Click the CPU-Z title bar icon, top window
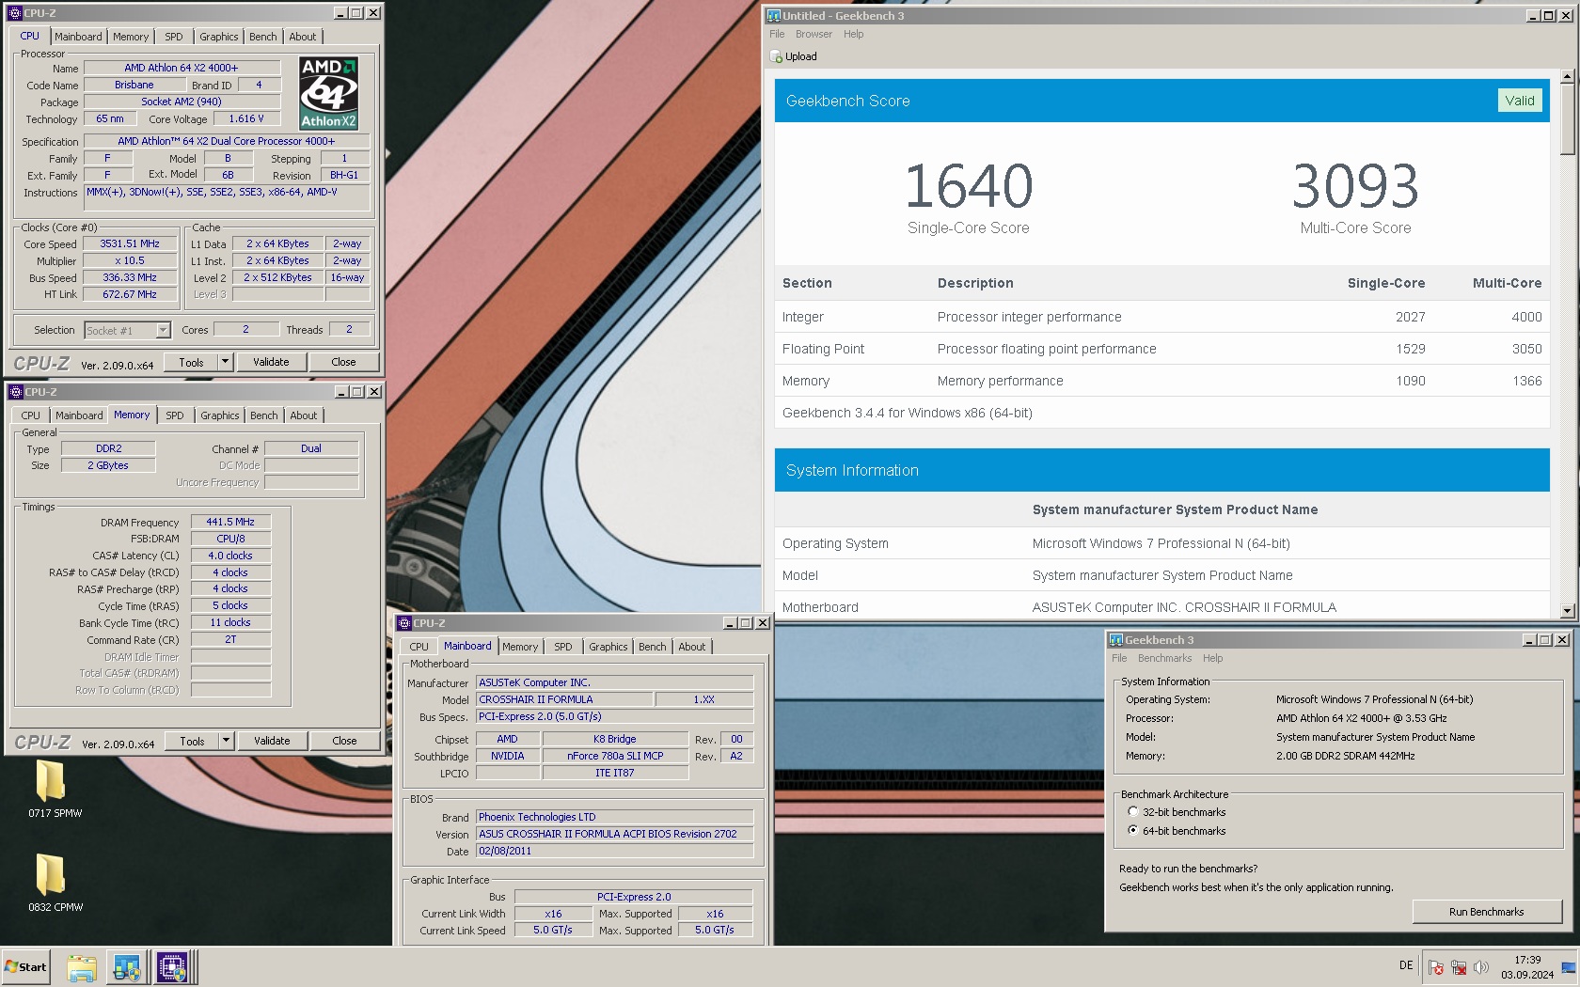This screenshot has width=1580, height=987. click(15, 13)
